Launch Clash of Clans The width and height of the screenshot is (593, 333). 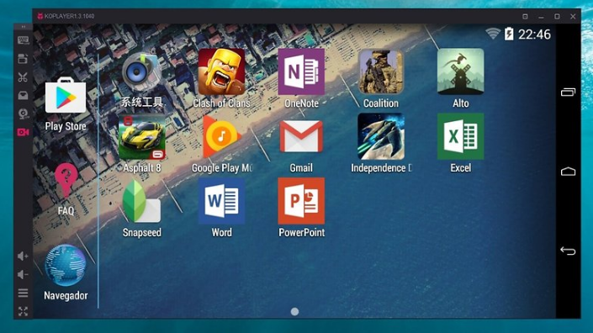coord(221,71)
